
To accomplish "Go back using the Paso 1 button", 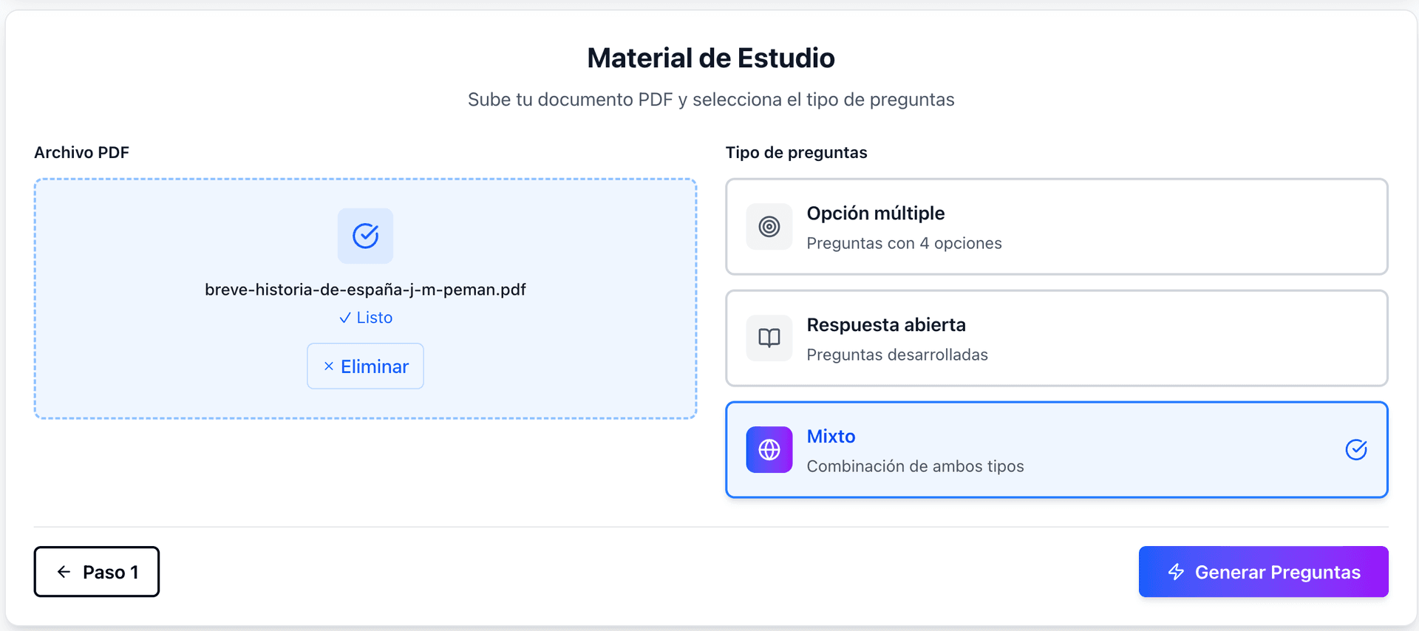I will tap(97, 571).
